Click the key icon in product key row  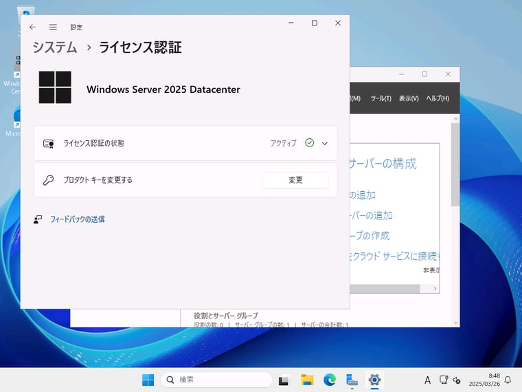pyautogui.click(x=49, y=180)
